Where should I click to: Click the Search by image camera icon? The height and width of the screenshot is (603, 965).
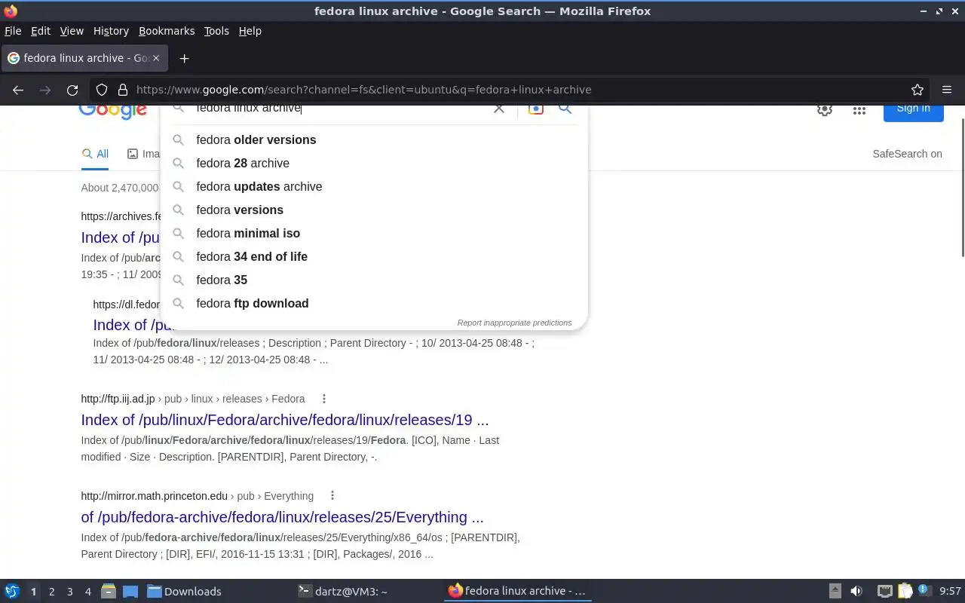[x=535, y=109]
